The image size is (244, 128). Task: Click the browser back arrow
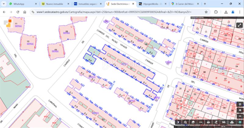(4, 12)
